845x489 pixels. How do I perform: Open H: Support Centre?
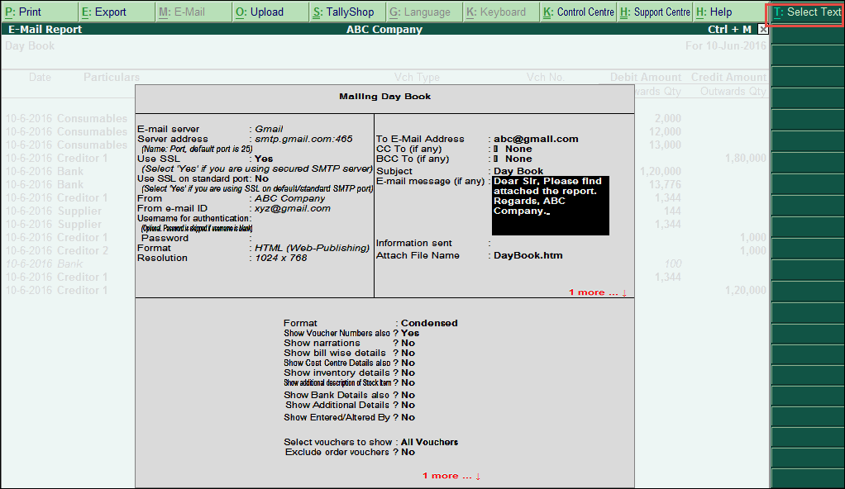pos(655,12)
